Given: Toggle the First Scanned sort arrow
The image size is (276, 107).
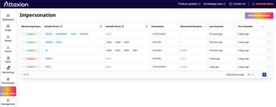Looking at the screenshot, I should pyautogui.click(x=263, y=26).
